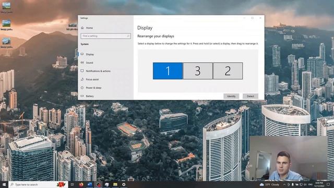Switch the ENG input language indicator
The height and width of the screenshot is (188, 334).
click(311, 184)
